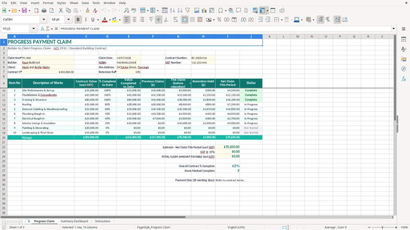This screenshot has height=230, width=410.
Task: Click Insert Hyperlink globe icon
Action: 231,11
